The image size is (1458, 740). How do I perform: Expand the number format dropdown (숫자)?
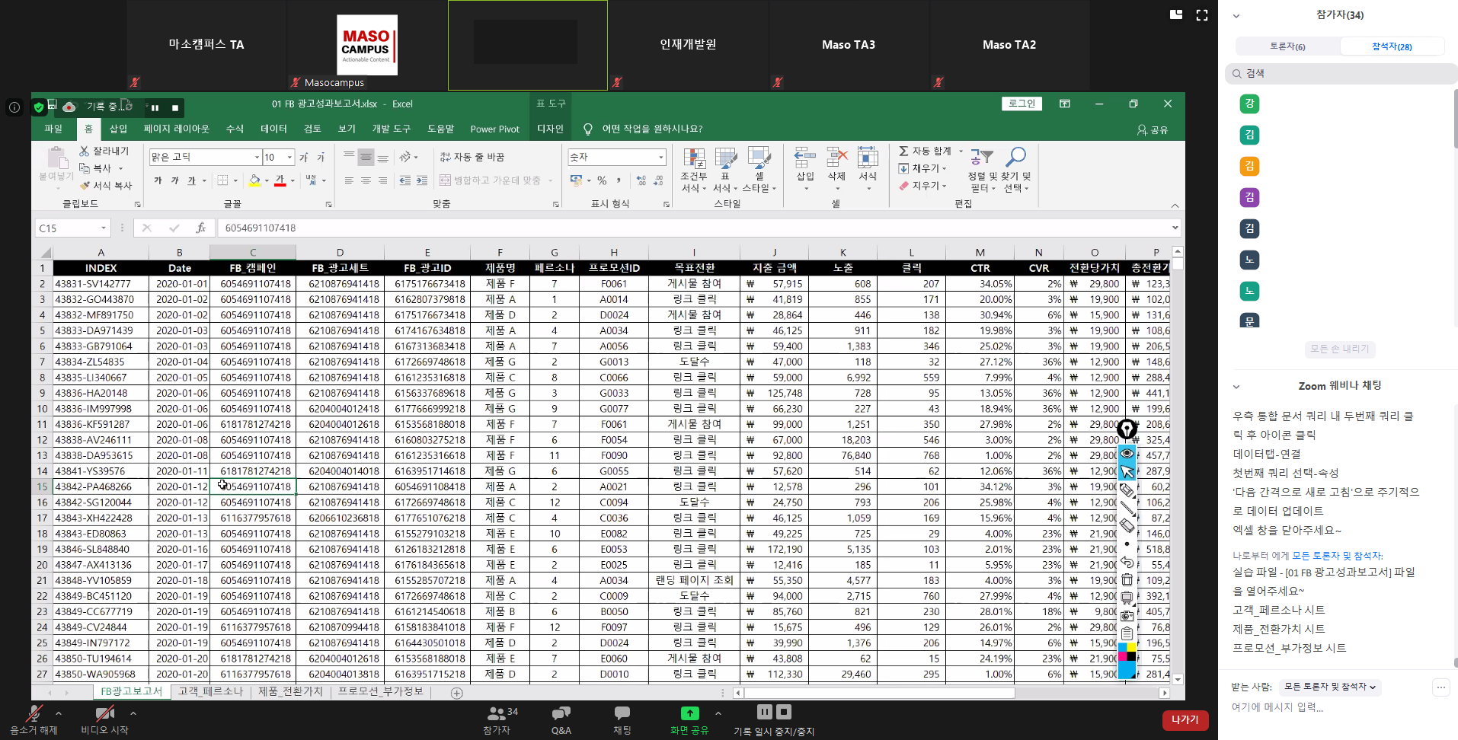660,157
